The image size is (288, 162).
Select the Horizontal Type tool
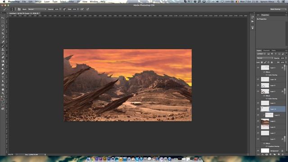pos(3,77)
